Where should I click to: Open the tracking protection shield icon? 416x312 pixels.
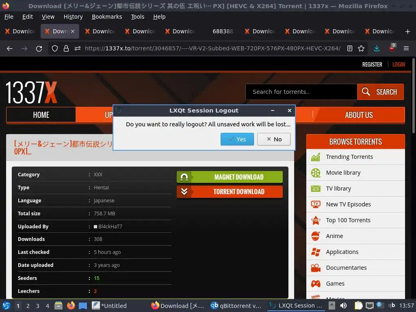55,48
